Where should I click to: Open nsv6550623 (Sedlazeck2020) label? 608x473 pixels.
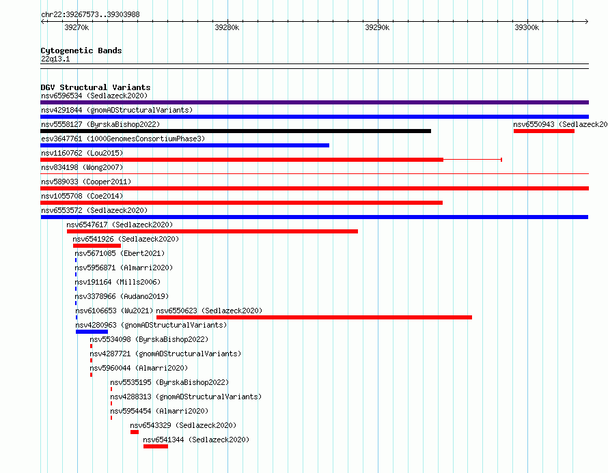point(209,311)
